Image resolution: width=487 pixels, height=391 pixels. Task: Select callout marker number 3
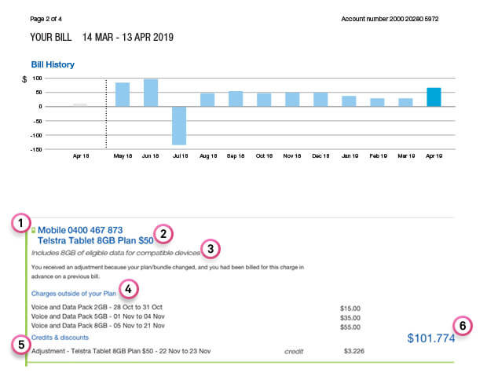coord(211,248)
